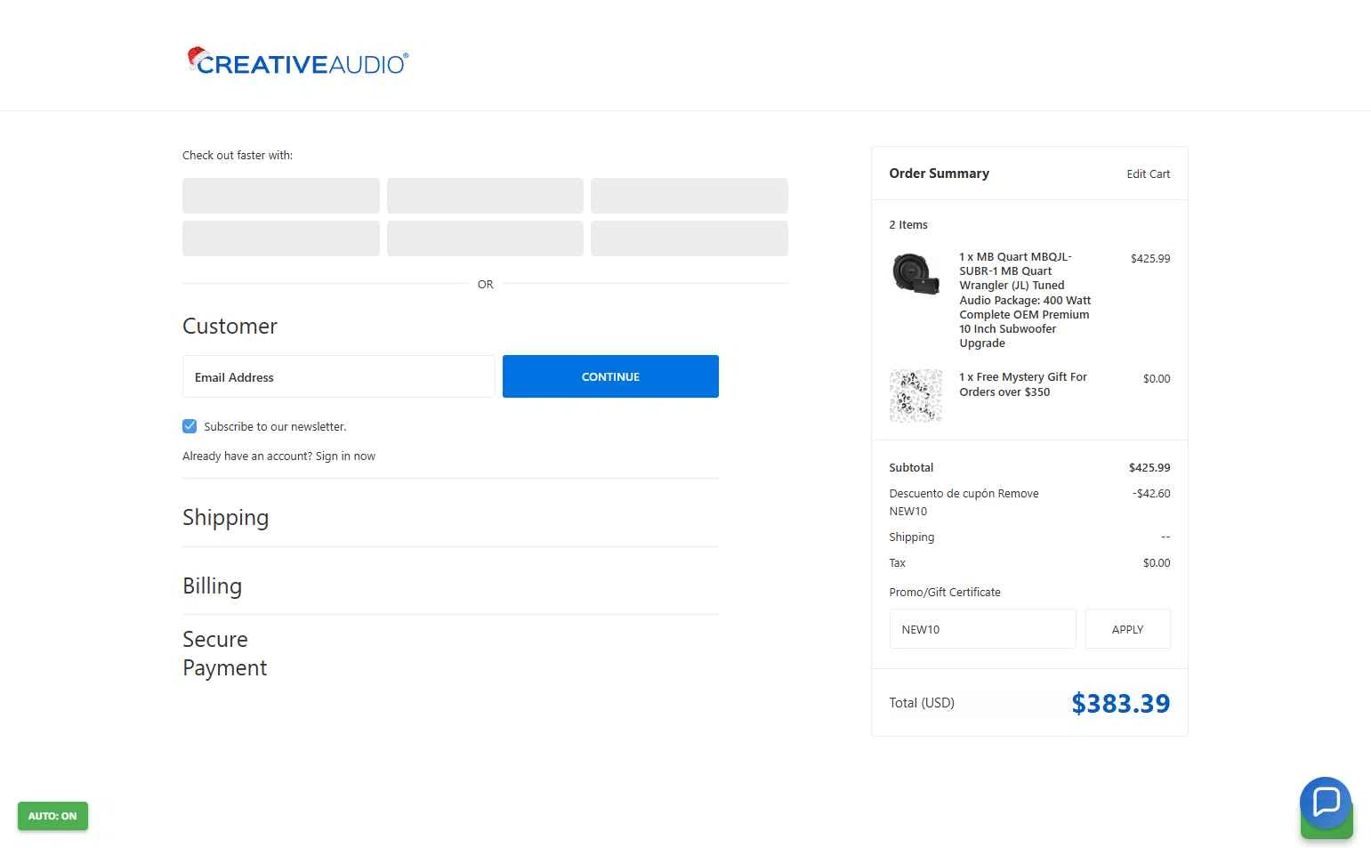The image size is (1371, 848).
Task: Select the Free Mystery Gift item text
Action: 1023,384
